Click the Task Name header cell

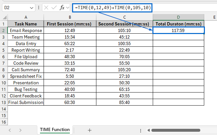pos(26,24)
